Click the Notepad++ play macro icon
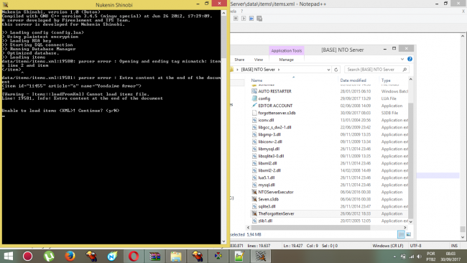The image size is (467, 263). coord(244,19)
